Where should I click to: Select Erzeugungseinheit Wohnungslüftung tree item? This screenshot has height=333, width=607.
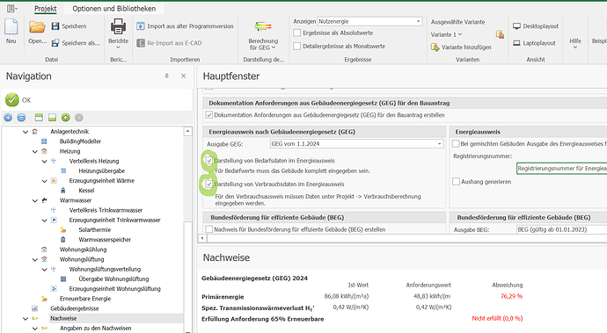click(114, 288)
